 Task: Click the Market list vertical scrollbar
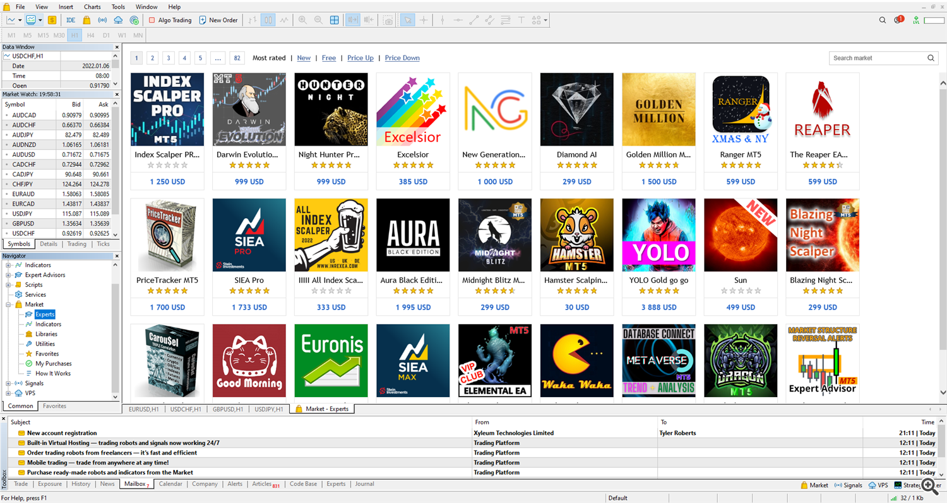pyautogui.click(x=943, y=219)
